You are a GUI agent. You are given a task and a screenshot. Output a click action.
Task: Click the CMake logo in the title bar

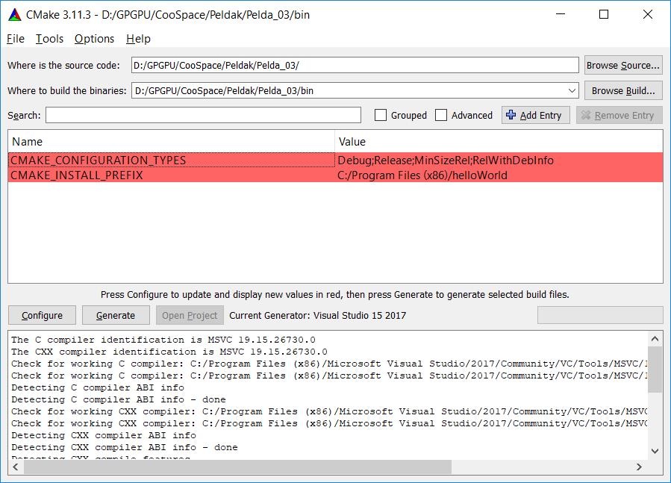pos(13,13)
